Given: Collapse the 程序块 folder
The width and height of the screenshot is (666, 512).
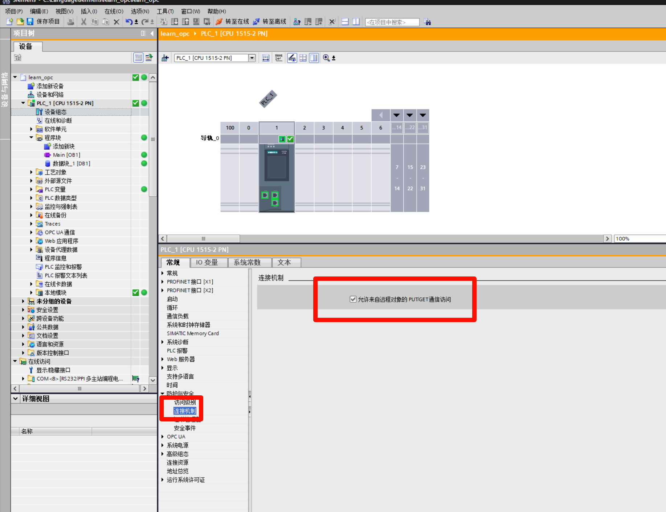Looking at the screenshot, I should pos(31,137).
